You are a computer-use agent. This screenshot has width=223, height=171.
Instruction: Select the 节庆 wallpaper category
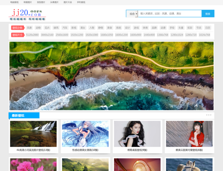coord(199,28)
